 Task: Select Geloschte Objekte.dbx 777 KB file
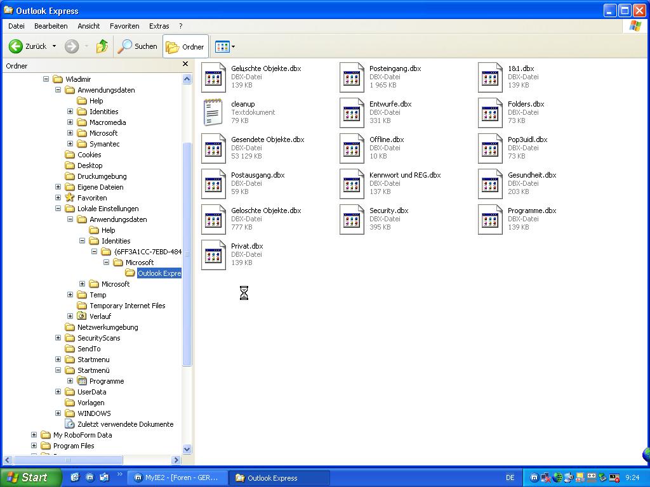(213, 219)
